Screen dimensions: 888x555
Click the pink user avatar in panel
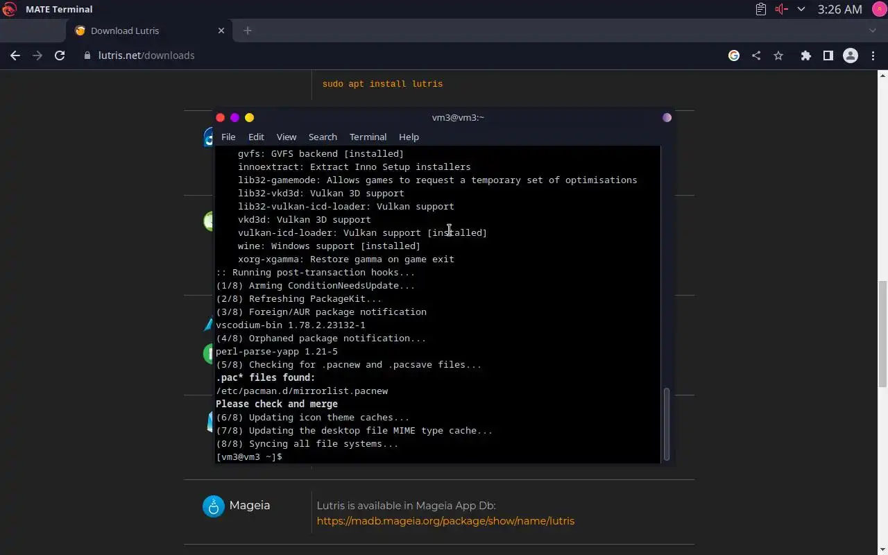coord(878,9)
